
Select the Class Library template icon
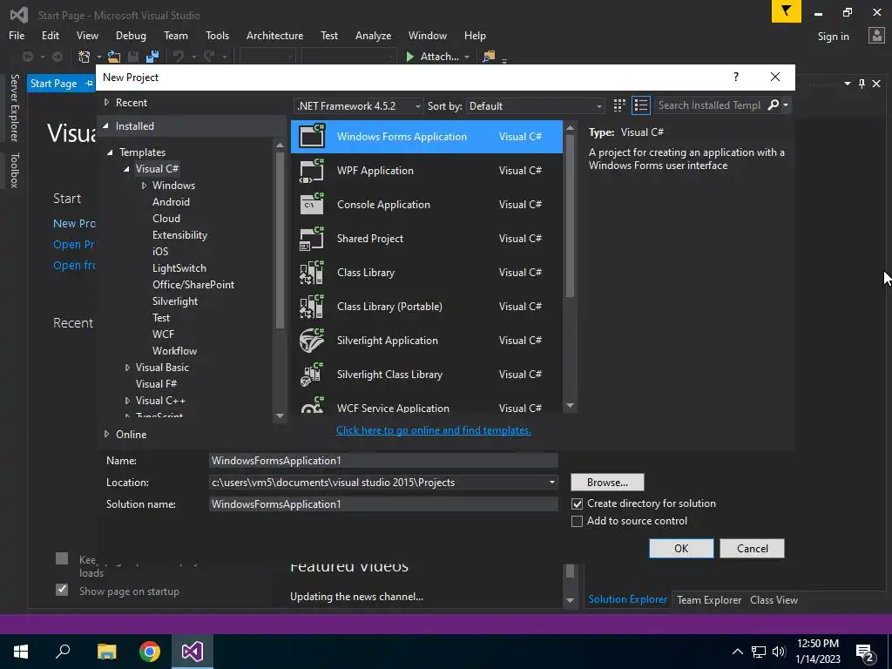[312, 273]
